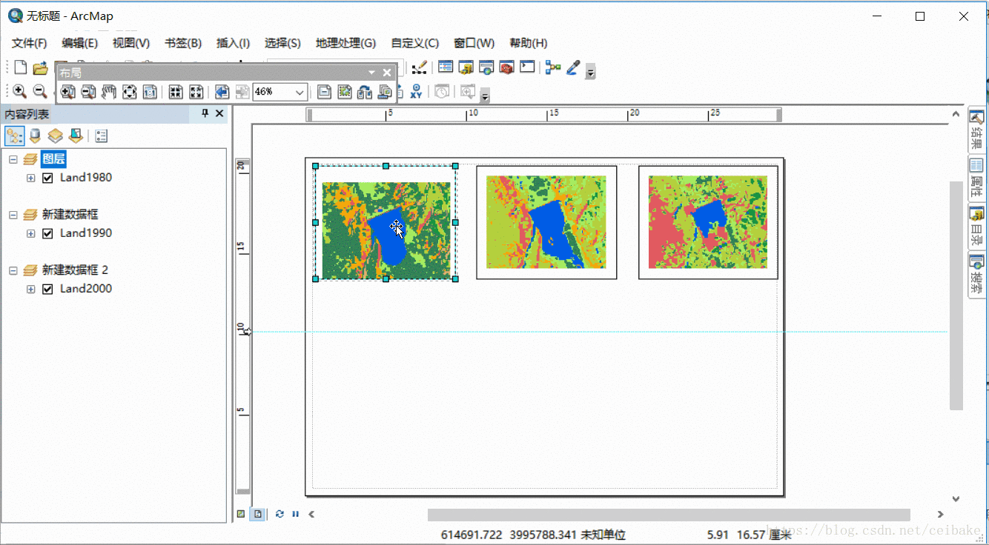Select the 图层 data frame name

[x=54, y=158]
